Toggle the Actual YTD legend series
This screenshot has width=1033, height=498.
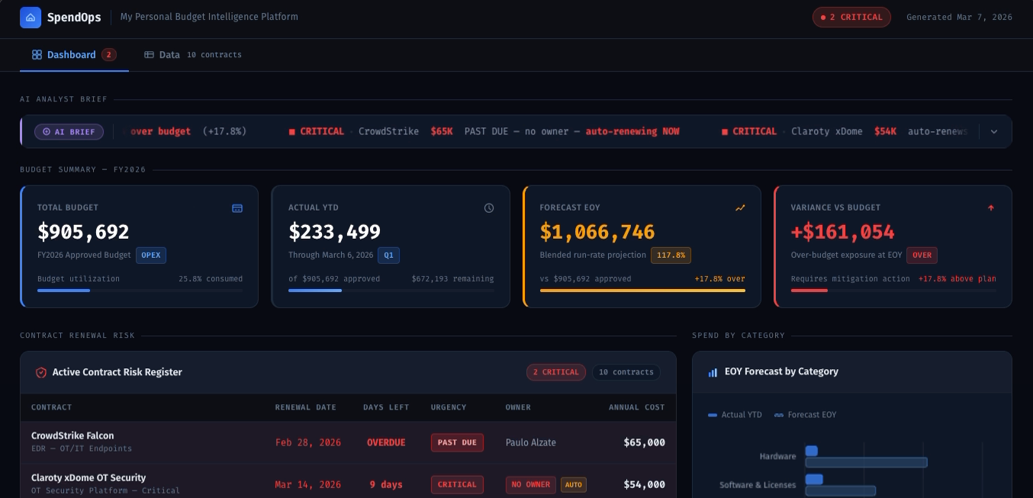734,415
